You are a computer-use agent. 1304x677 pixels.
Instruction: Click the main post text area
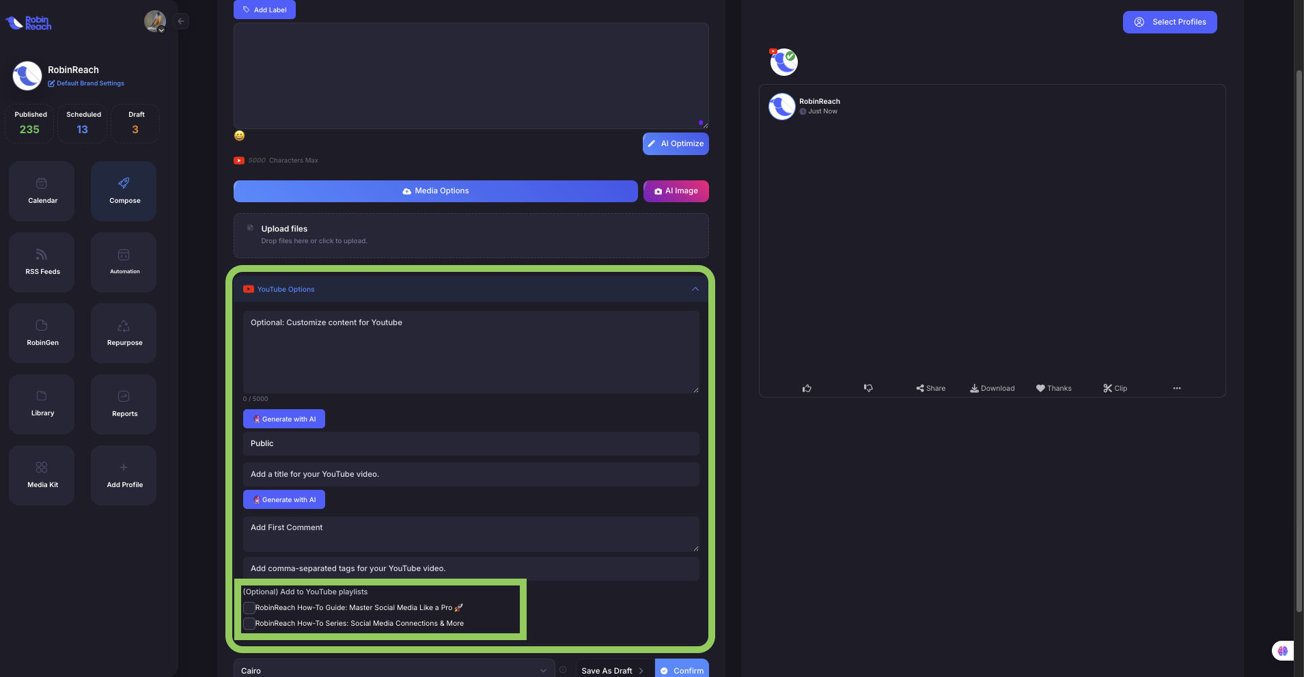click(471, 76)
